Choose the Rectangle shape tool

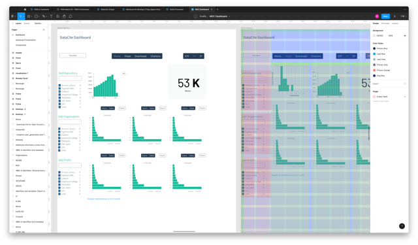coord(37,16)
